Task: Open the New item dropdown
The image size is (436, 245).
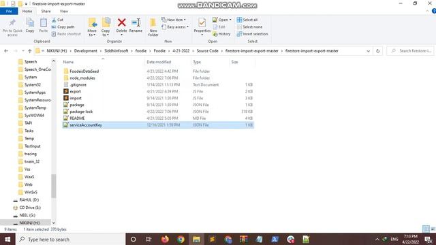Action: [174, 20]
